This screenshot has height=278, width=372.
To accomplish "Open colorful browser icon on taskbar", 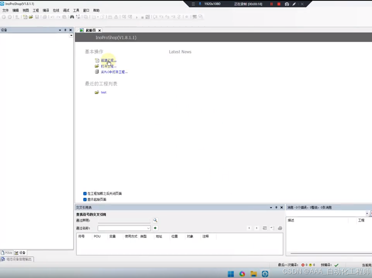I will coord(242,274).
